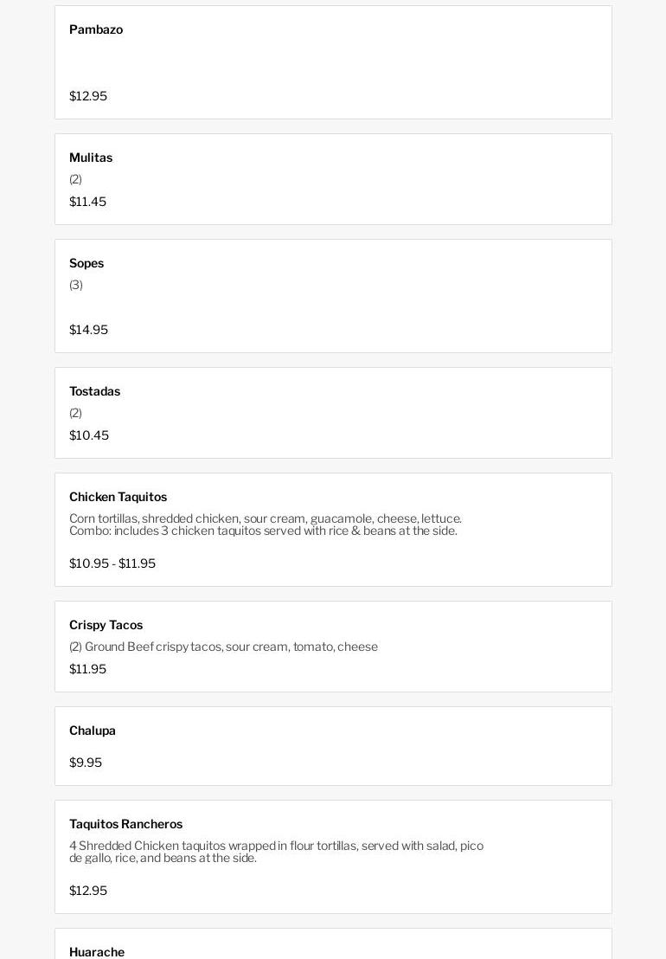Click the $10.45 Tostadas price
The image size is (666, 959).
pos(89,435)
